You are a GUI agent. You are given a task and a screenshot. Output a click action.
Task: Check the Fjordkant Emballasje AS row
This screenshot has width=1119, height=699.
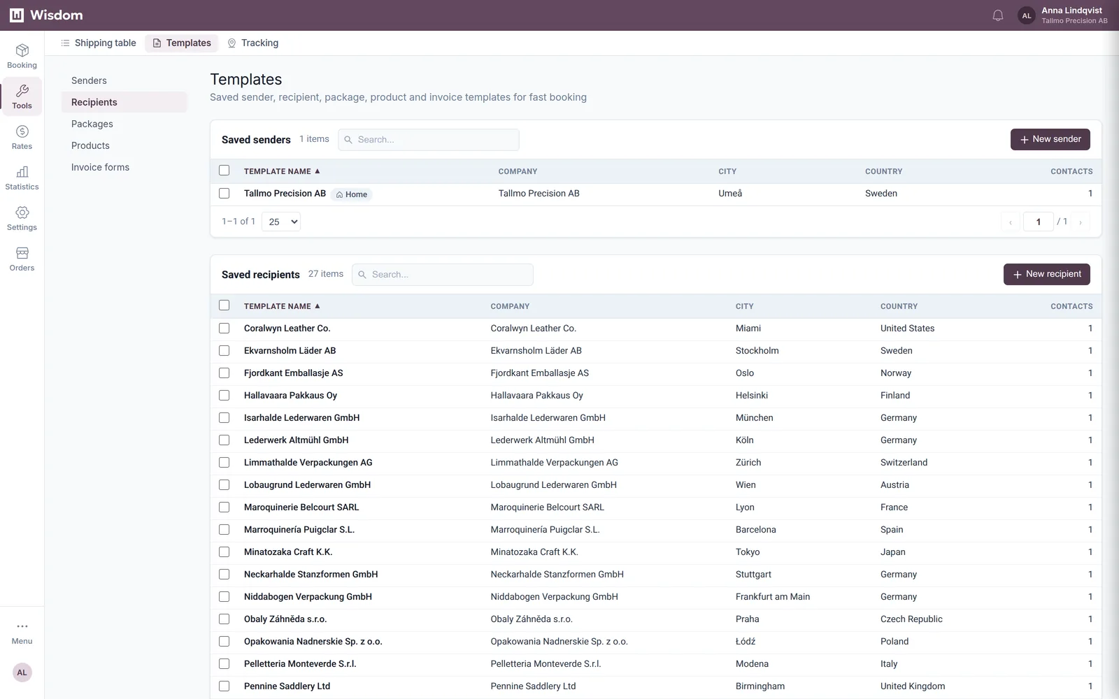click(x=224, y=373)
